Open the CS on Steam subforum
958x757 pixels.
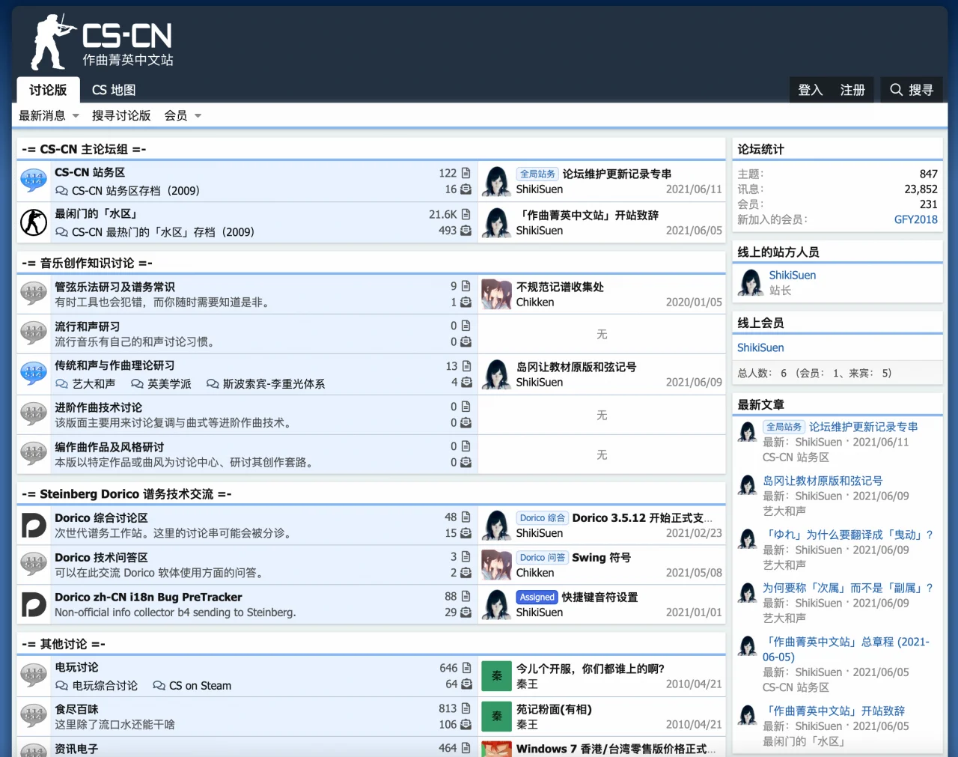coord(200,686)
